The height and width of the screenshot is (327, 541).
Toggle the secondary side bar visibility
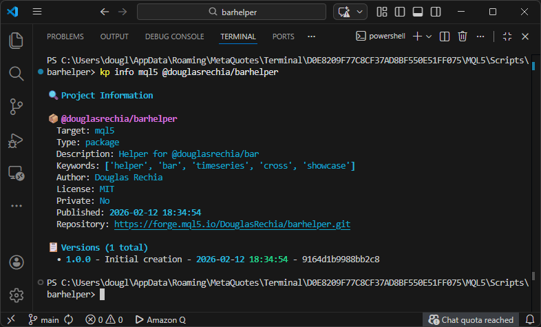(x=435, y=12)
